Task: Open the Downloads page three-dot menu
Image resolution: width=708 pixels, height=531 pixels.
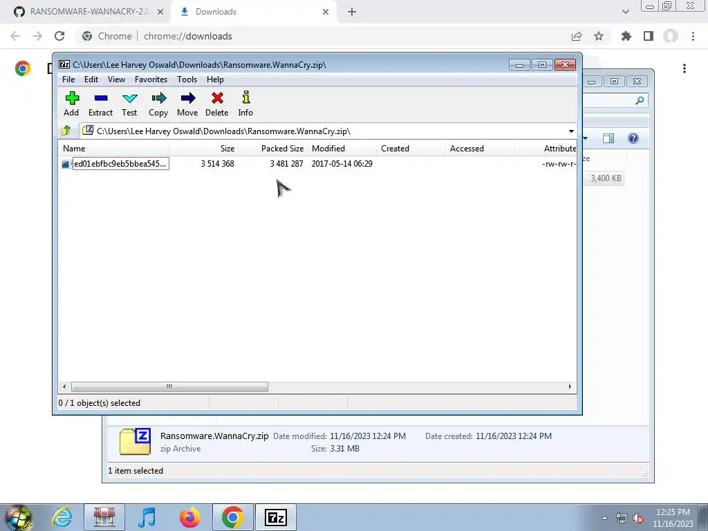Action: (x=684, y=68)
